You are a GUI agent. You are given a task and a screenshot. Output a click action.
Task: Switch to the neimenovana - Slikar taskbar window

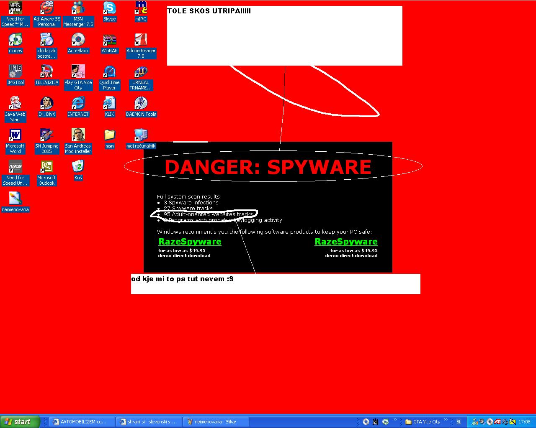coord(216,422)
